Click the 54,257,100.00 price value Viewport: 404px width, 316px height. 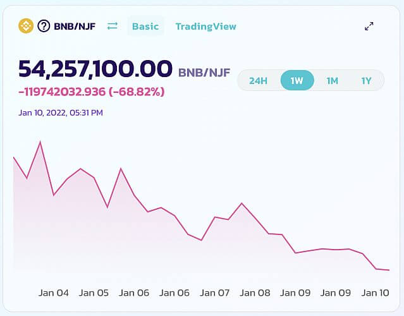pyautogui.click(x=95, y=69)
